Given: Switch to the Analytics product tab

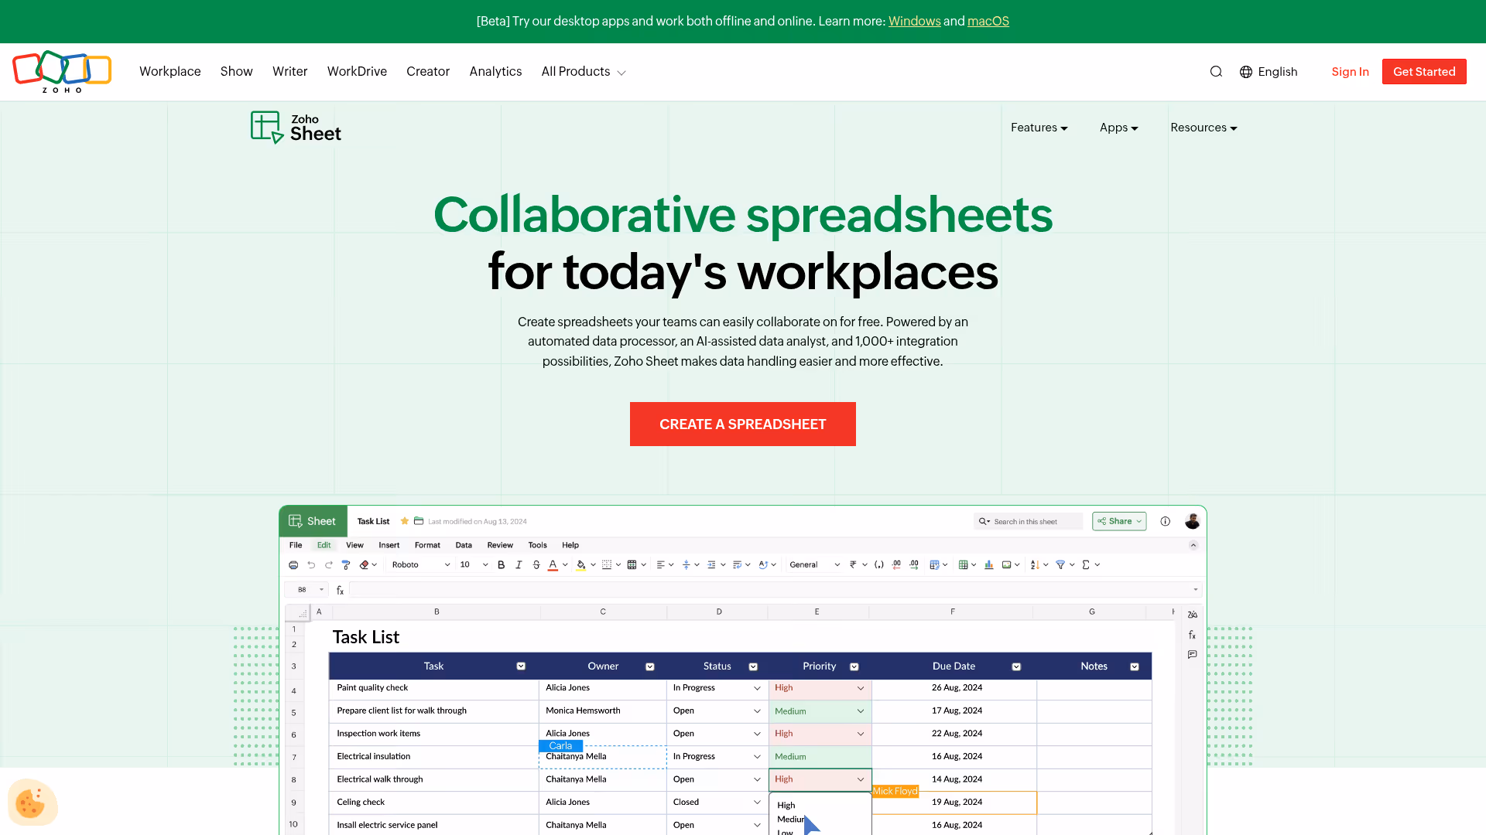Looking at the screenshot, I should click(x=495, y=71).
